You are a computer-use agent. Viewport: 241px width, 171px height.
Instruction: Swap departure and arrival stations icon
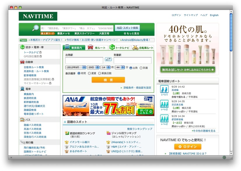[x=108, y=59]
